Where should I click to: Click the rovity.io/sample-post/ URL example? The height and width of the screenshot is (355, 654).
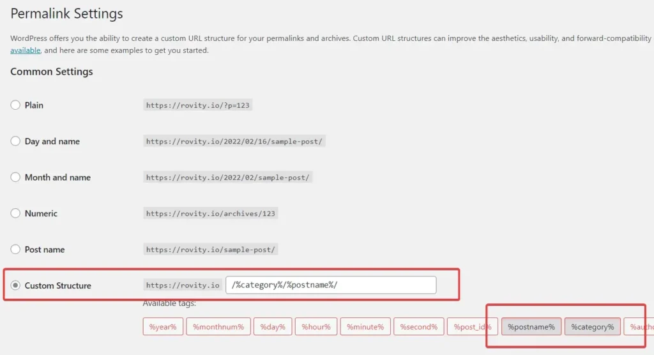click(211, 250)
